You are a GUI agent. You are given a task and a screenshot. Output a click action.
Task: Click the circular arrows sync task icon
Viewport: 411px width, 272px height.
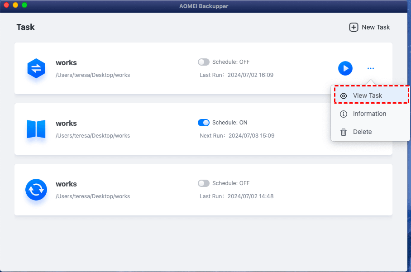tap(36, 190)
